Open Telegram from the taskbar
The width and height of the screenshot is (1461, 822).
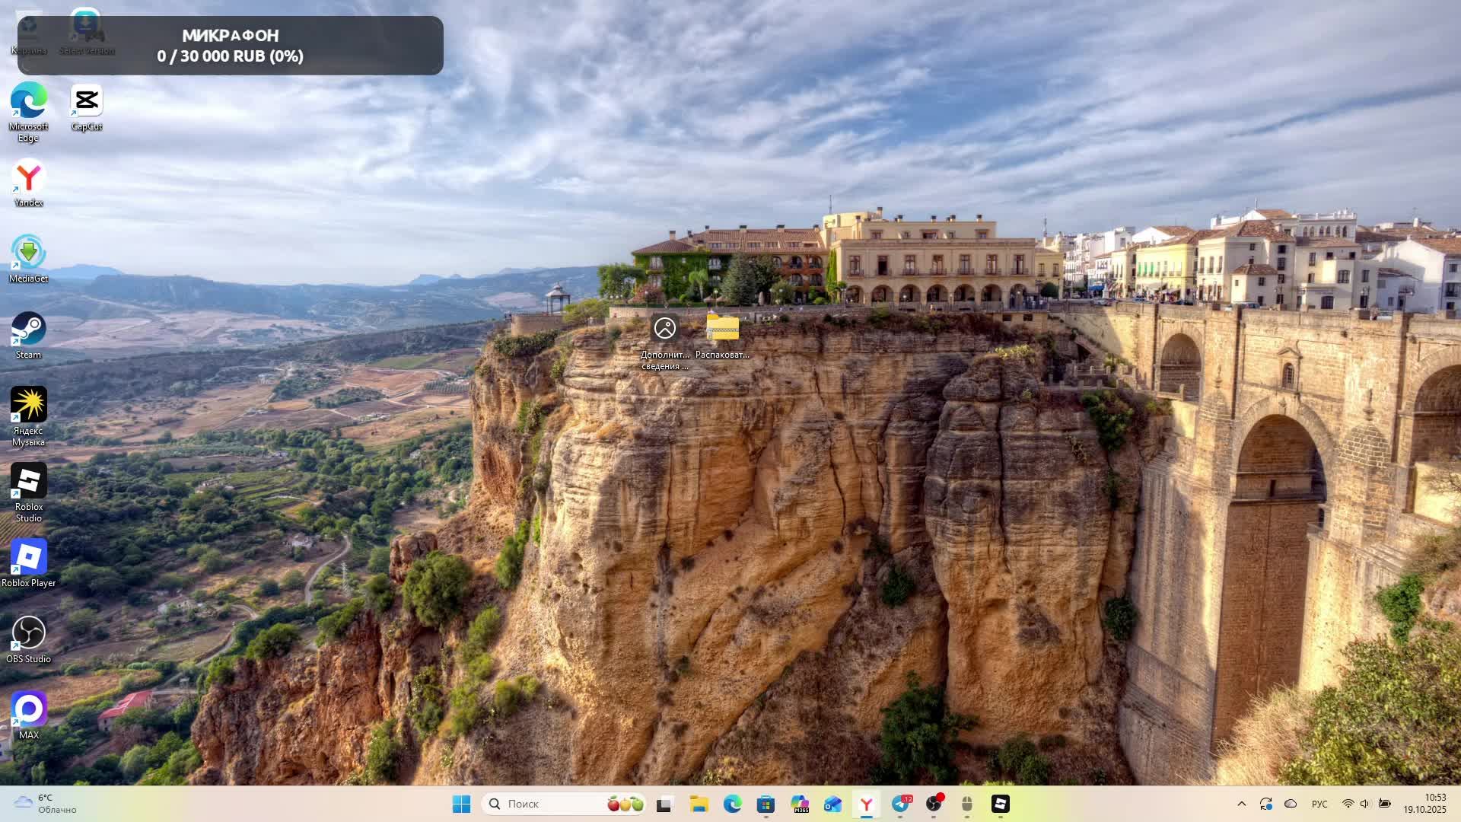click(x=900, y=804)
